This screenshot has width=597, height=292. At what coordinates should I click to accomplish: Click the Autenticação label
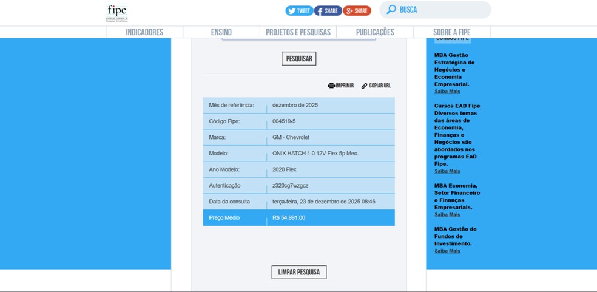pos(224,185)
